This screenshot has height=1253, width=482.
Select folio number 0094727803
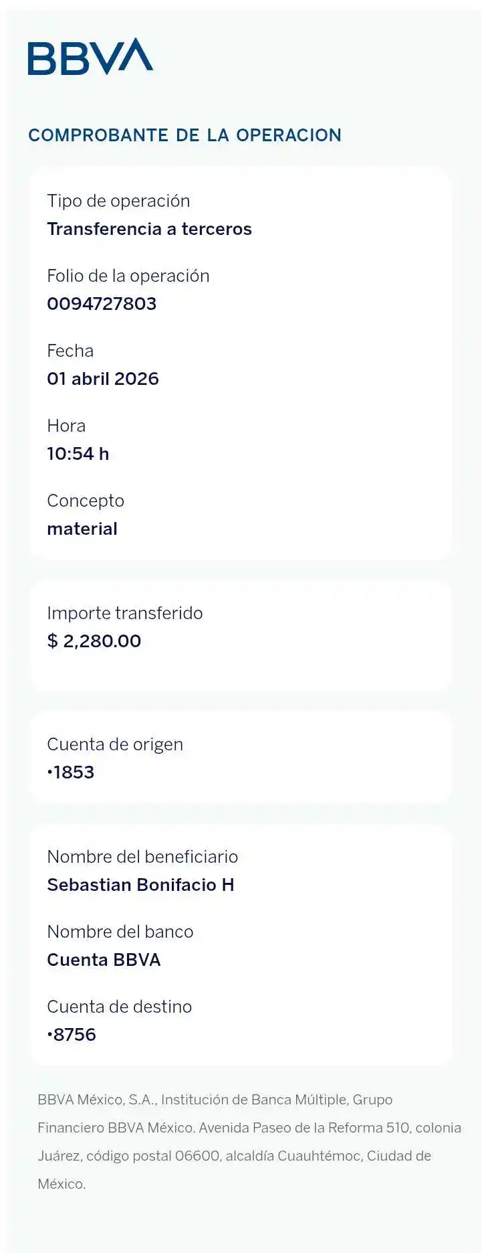point(102,304)
